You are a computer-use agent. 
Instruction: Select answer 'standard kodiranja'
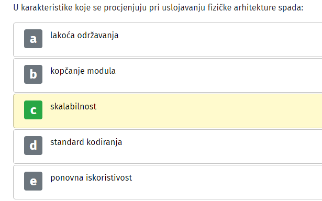86,142
